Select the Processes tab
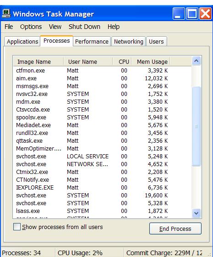Image resolution: width=213 pixels, height=257 pixels. 57,41
